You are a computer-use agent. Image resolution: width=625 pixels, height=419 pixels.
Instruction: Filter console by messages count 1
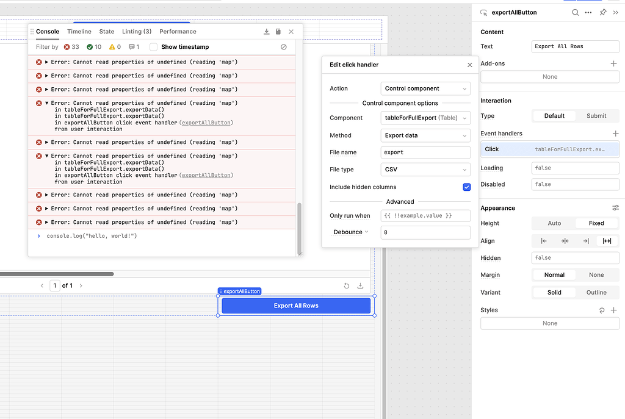(x=134, y=47)
